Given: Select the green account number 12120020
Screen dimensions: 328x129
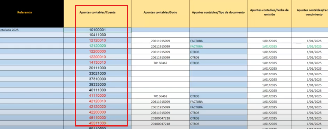Looking at the screenshot, I should (x=97, y=46).
